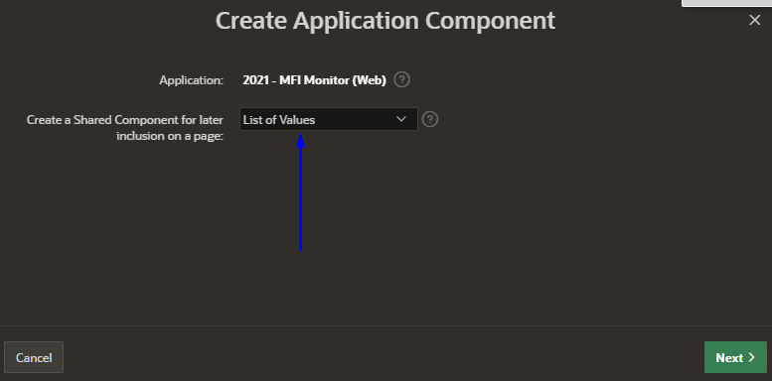
Task: Click the Application: label
Action: tap(191, 80)
